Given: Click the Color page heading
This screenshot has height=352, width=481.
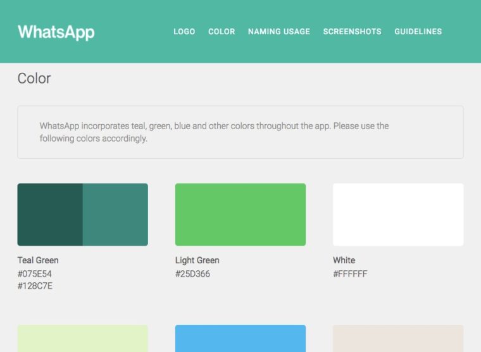Looking at the screenshot, I should point(34,79).
